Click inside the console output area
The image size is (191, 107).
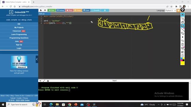click(113, 91)
